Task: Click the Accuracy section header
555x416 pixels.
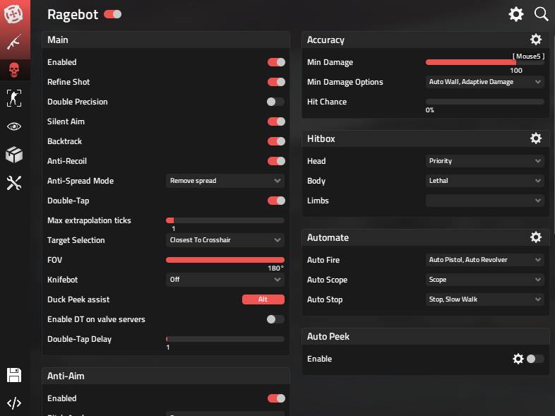Action: pos(426,40)
